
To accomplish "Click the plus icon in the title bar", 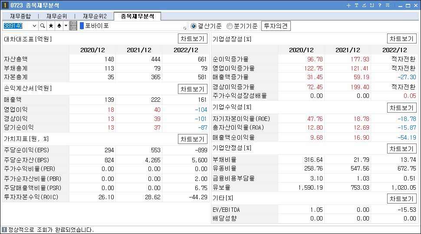I will pyautogui.click(x=349, y=5).
